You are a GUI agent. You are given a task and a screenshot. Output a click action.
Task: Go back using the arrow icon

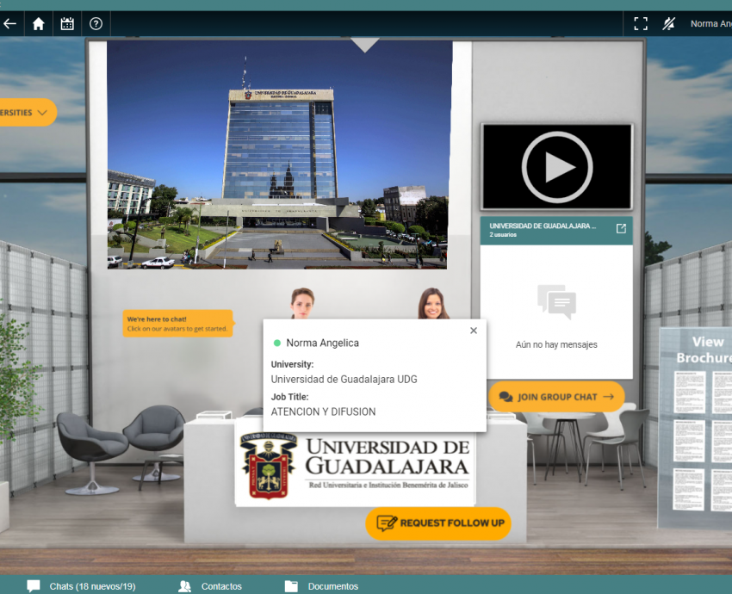click(x=9, y=23)
